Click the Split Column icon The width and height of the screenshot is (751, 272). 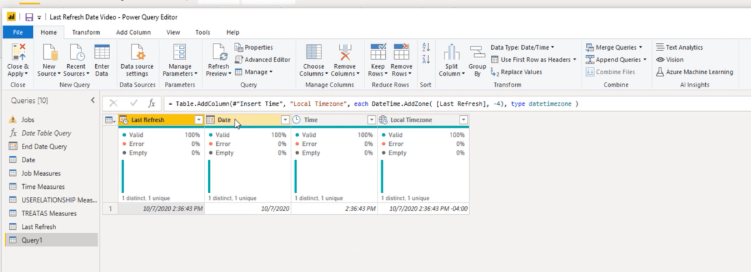click(x=451, y=52)
